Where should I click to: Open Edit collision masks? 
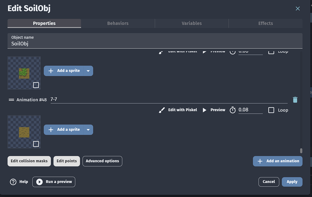pyautogui.click(x=29, y=161)
